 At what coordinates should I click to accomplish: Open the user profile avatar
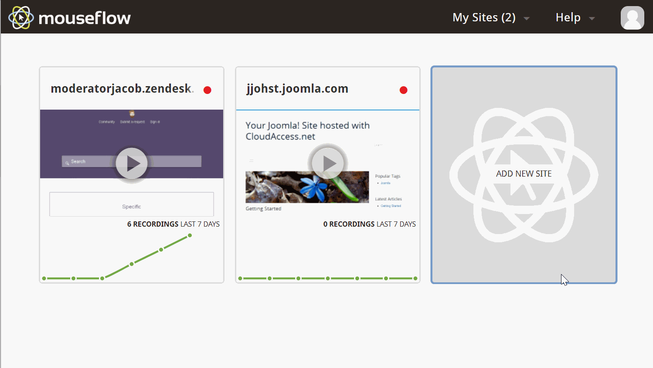632,18
